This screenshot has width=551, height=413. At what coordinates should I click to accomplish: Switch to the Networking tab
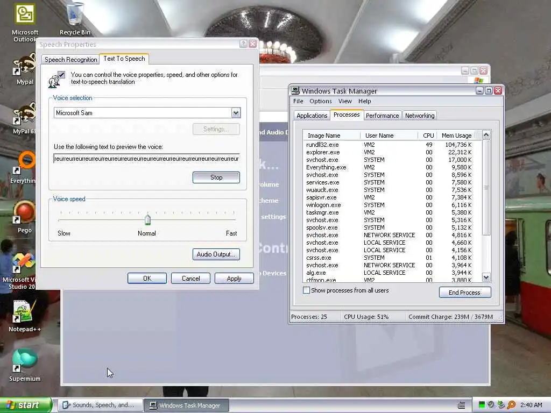(x=420, y=116)
